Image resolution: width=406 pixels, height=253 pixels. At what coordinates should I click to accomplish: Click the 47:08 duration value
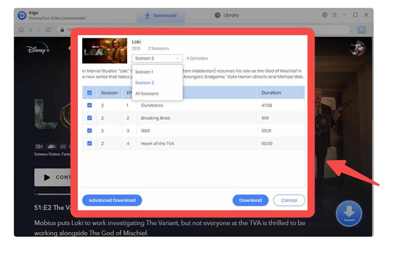point(267,105)
